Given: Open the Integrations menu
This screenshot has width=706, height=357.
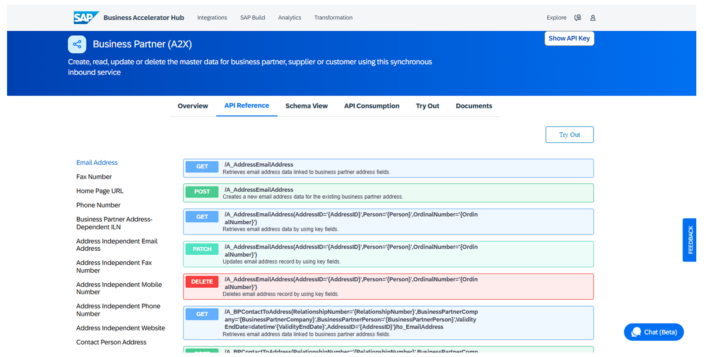Looking at the screenshot, I should tap(212, 18).
